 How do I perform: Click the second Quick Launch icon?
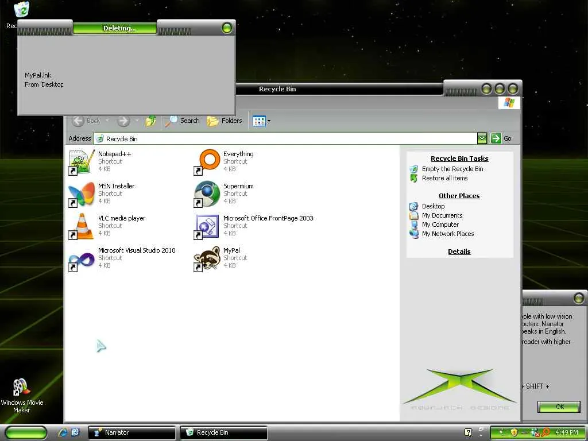(75, 432)
